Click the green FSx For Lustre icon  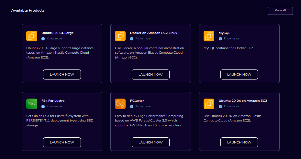tap(32, 104)
